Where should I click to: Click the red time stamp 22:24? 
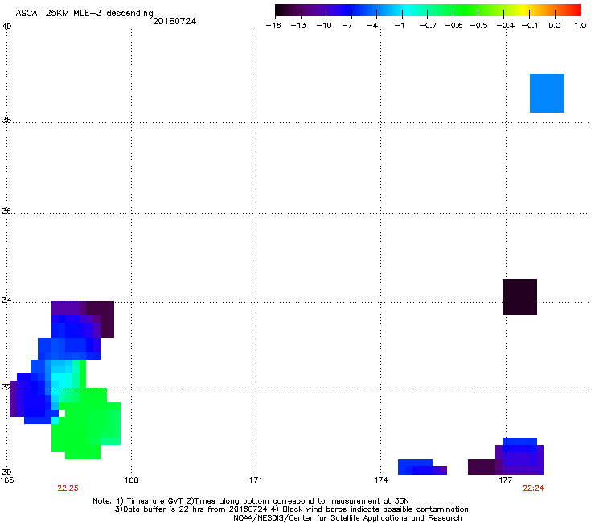534,488
